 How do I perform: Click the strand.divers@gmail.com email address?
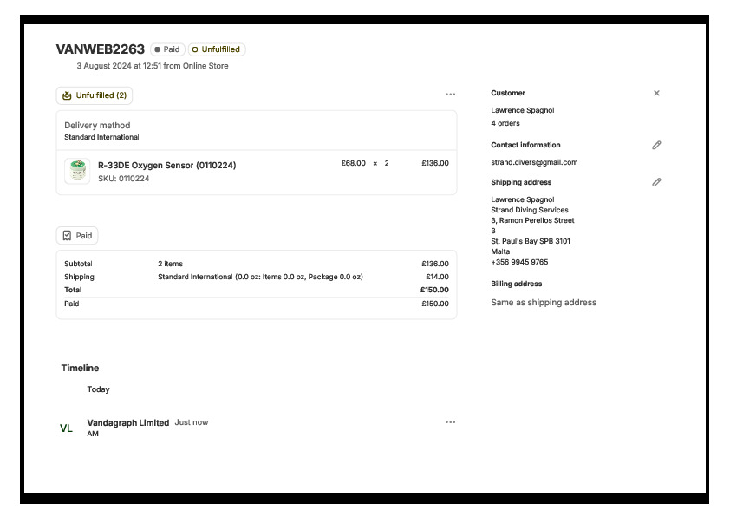(534, 162)
